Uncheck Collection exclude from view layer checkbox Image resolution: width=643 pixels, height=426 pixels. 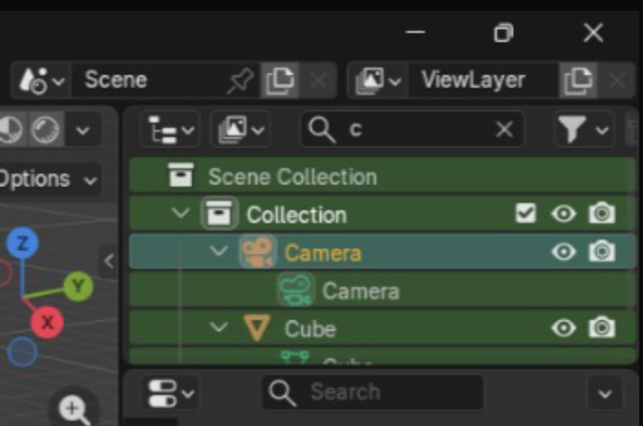point(525,213)
